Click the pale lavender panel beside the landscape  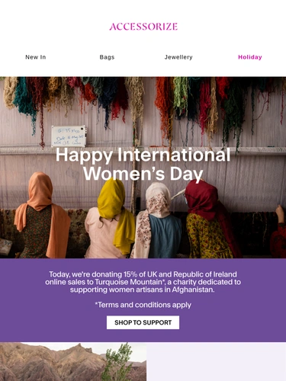click(x=217, y=361)
